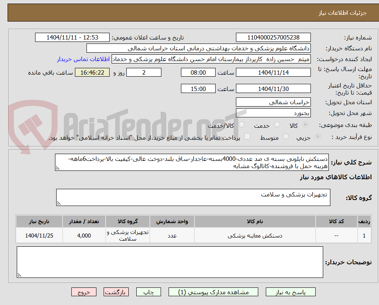Click the بازگشت back button
This screenshot has height=305, width=379.
116,292
